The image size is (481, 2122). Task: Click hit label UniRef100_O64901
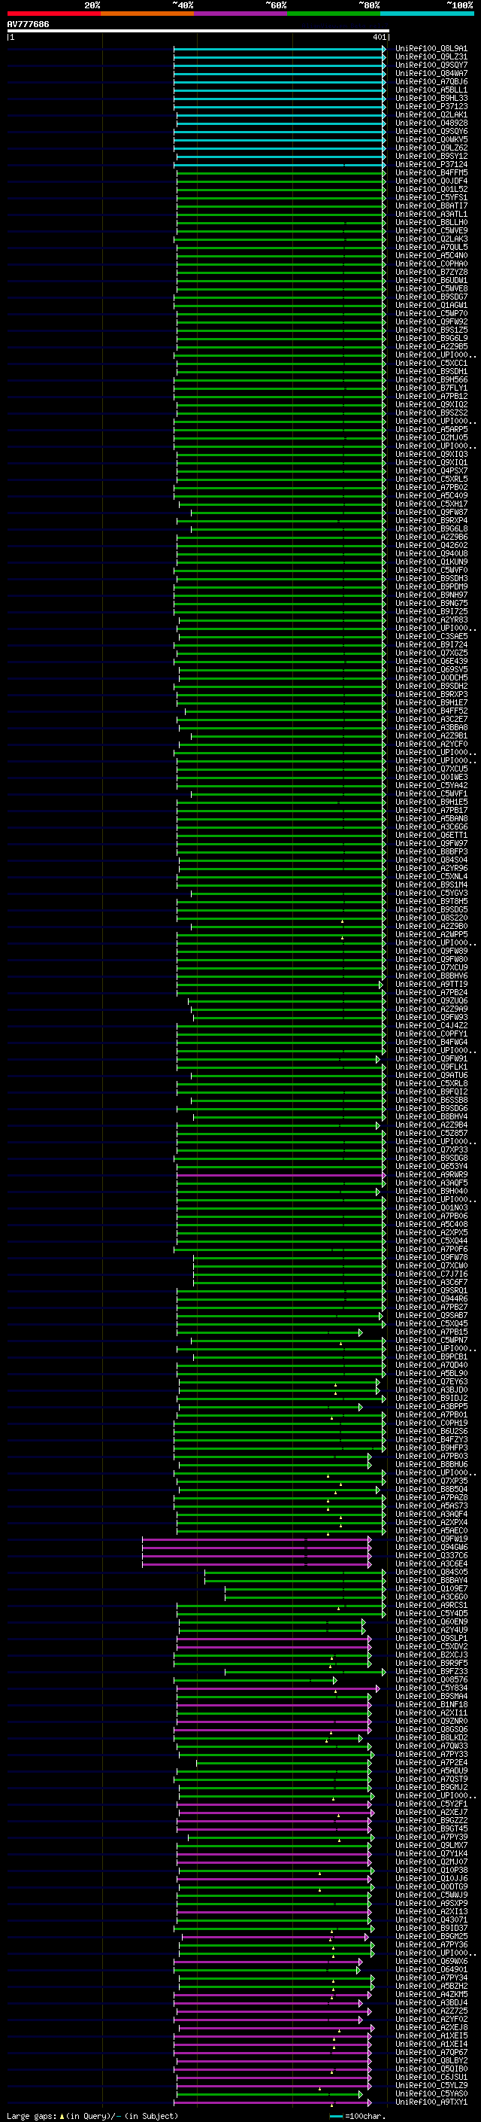(431, 1970)
